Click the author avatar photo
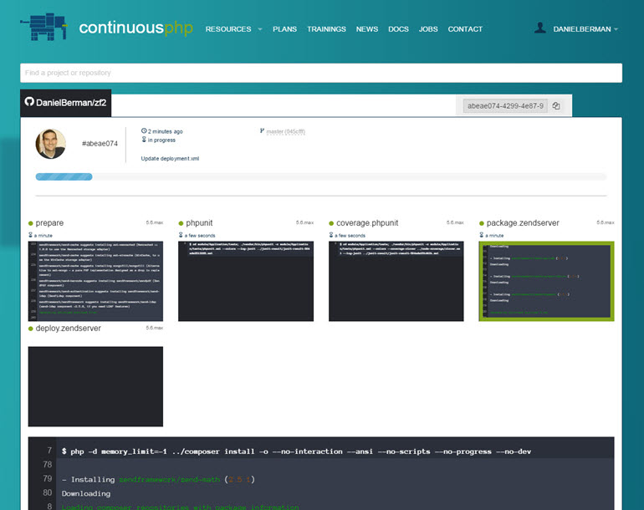644x510 pixels. click(x=50, y=144)
